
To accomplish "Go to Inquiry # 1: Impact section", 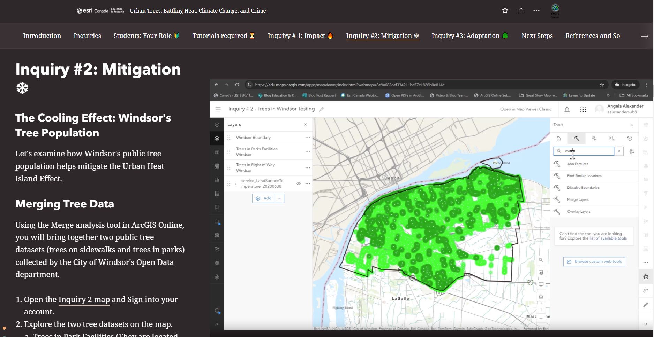I will click(301, 36).
